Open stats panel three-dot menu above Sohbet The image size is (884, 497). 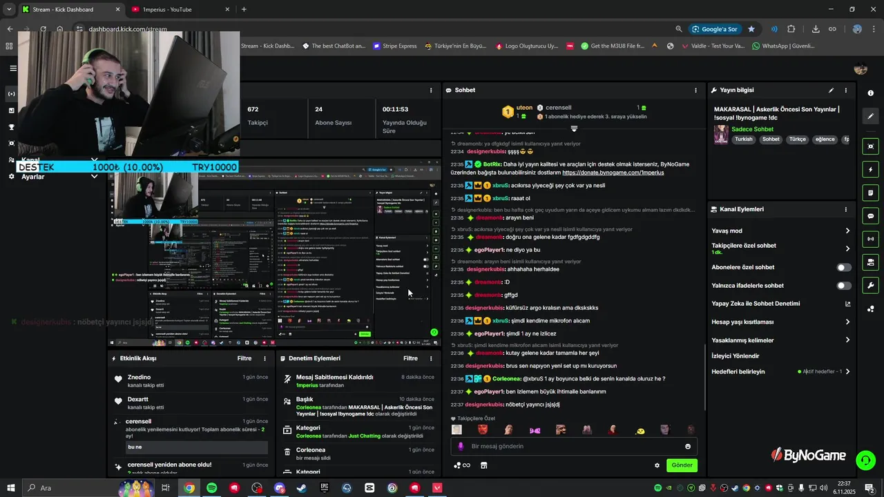[x=431, y=90]
